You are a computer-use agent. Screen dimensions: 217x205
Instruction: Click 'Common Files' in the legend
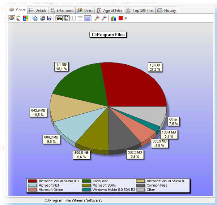pos(157,186)
